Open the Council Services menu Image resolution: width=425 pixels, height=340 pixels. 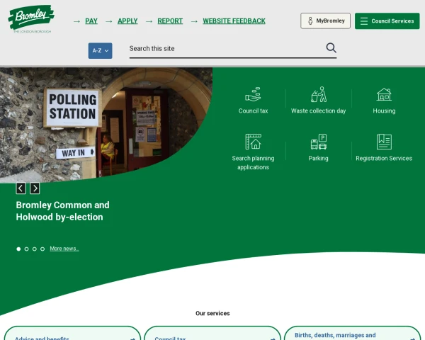[x=387, y=21]
